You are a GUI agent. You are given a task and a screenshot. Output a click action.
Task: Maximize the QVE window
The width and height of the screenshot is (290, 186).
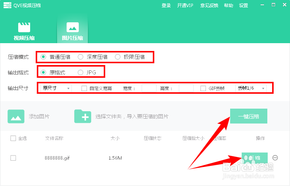[273, 5]
